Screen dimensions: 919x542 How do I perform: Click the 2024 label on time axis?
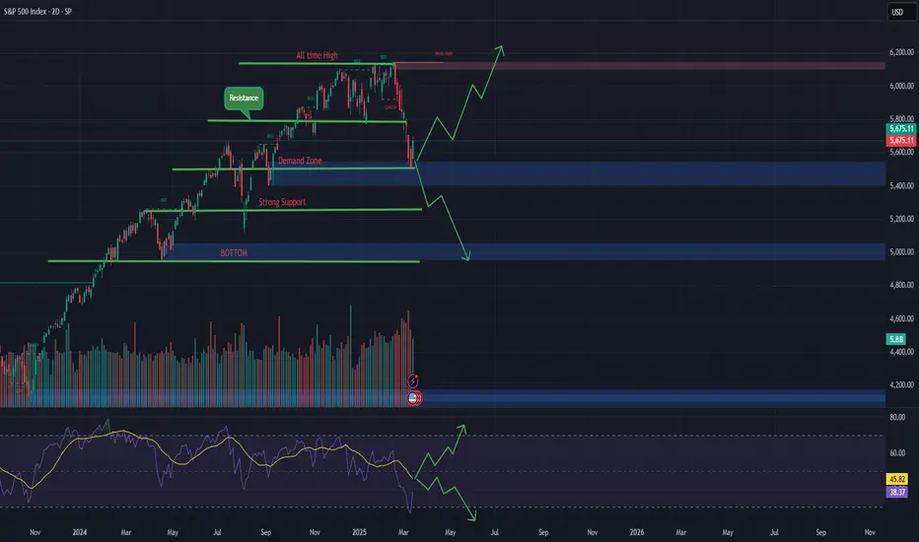(x=80, y=532)
